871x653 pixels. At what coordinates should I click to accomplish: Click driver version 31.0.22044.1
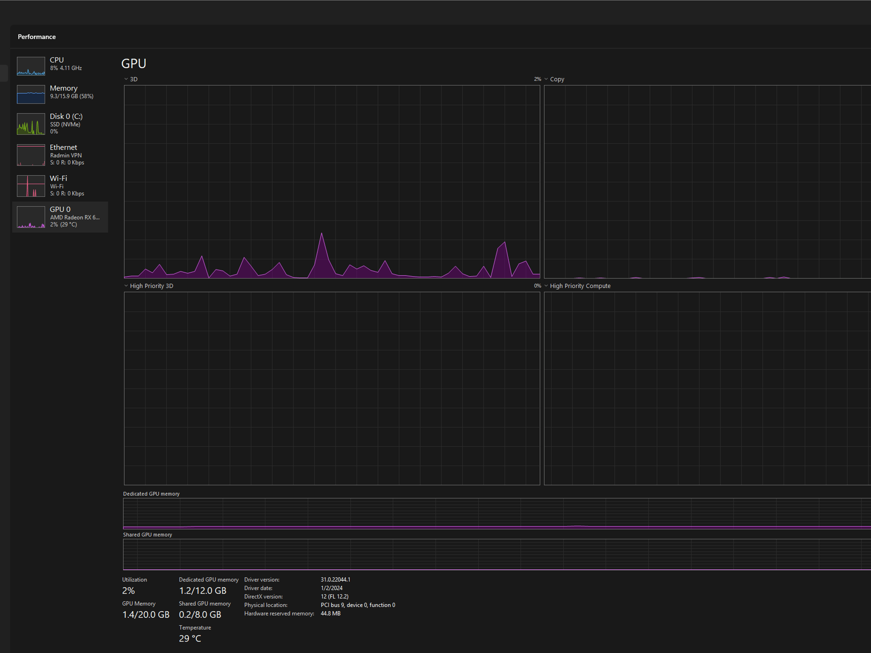(335, 579)
